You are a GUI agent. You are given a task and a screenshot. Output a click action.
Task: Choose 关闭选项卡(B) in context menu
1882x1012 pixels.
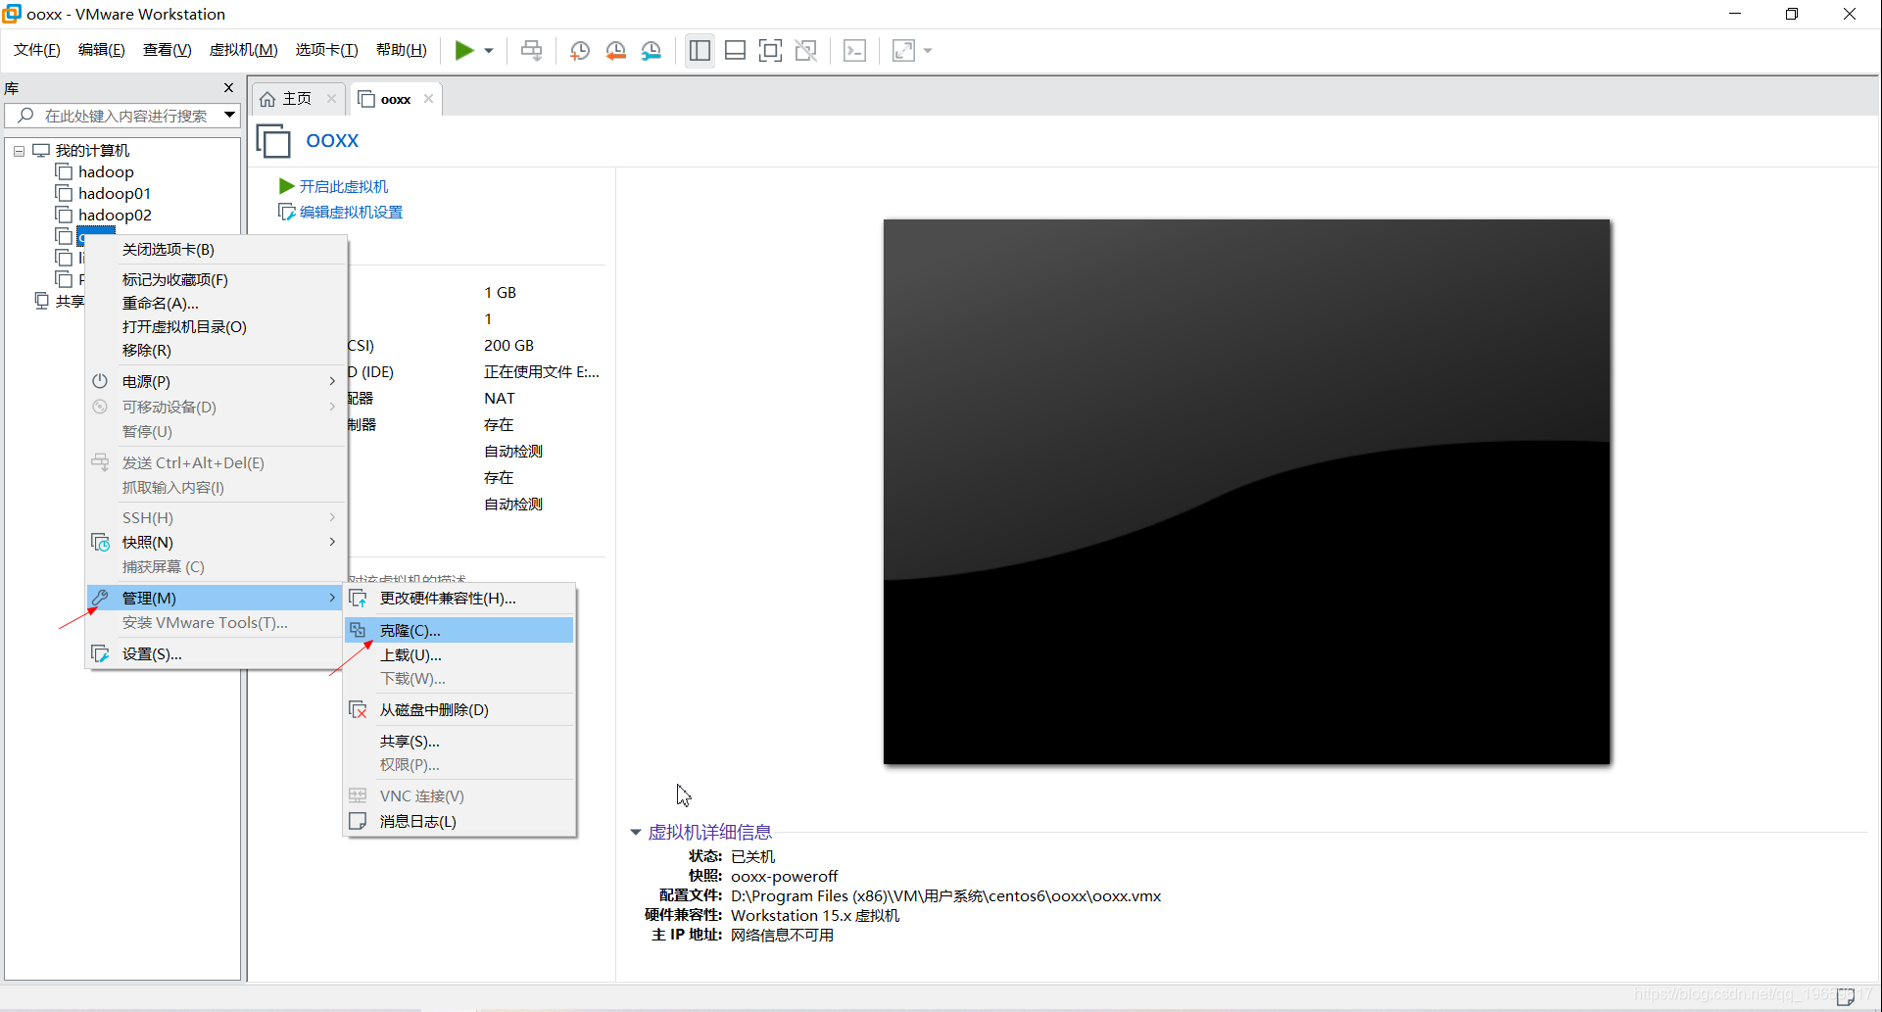[x=217, y=250]
